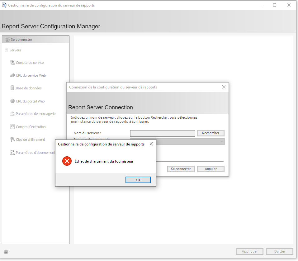Click the URL du service Web icon
The height and width of the screenshot is (261, 298).
pyautogui.click(x=12, y=75)
